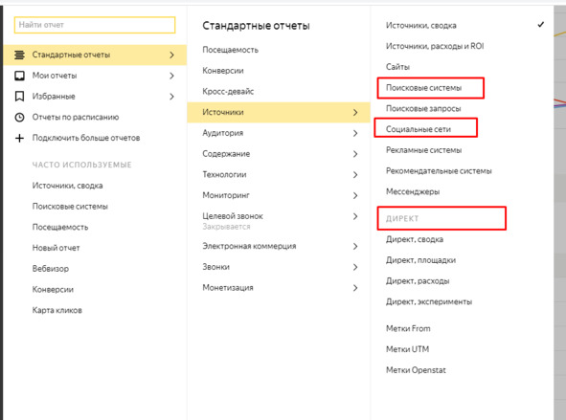This screenshot has height=420, width=566.
Task: Open the Технологии submenu chevron
Action: tap(355, 175)
